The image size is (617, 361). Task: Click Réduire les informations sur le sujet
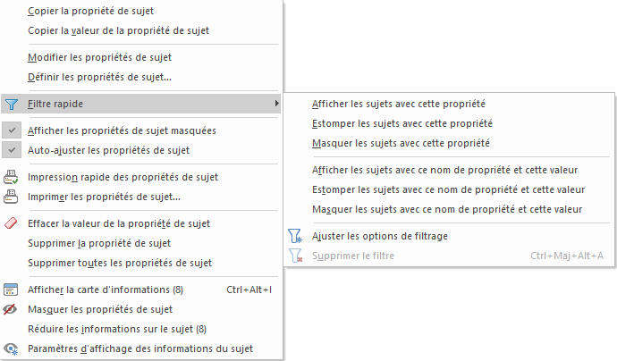(117, 329)
